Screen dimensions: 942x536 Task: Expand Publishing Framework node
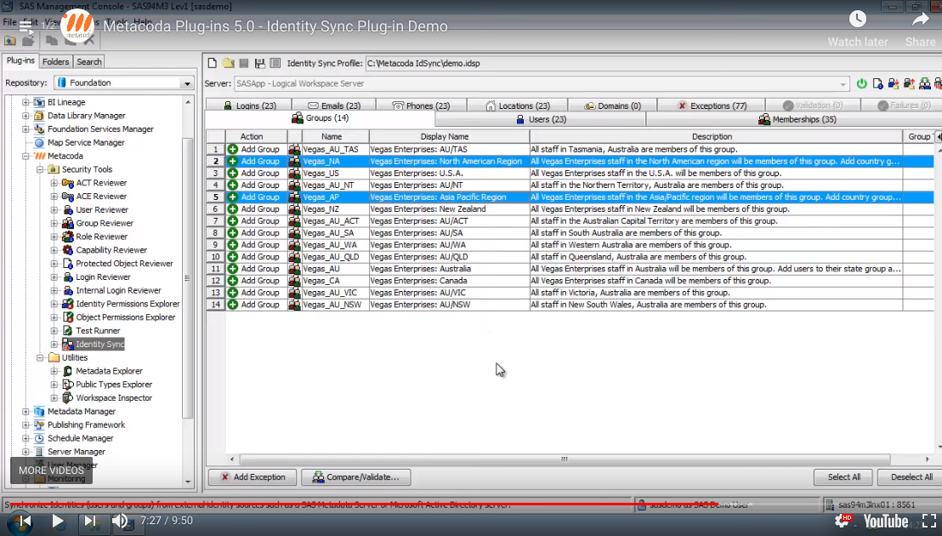[x=26, y=425]
